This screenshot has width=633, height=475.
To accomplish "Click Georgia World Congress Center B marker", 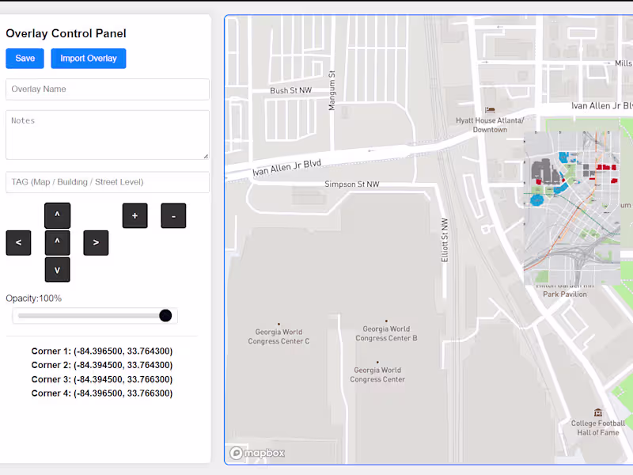I will [386, 321].
